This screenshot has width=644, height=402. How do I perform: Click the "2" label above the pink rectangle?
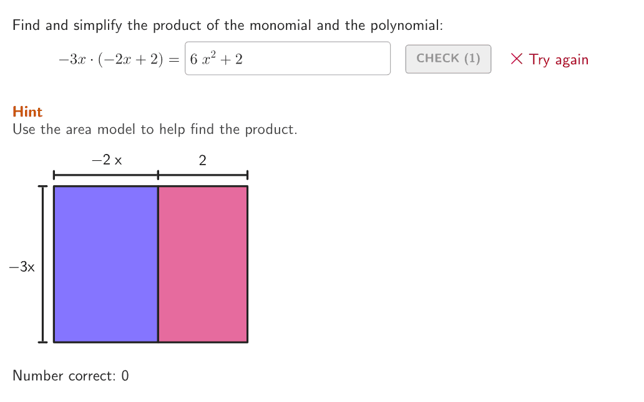click(202, 160)
